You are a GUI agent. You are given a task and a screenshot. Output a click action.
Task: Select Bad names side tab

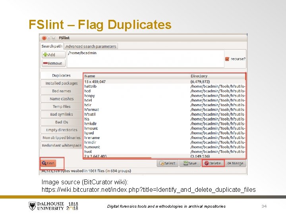click(x=62, y=91)
